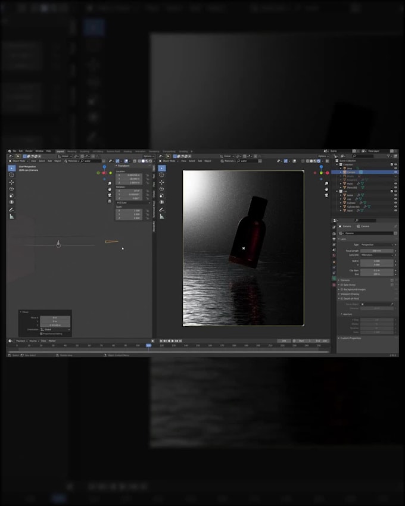Switch to the Layout workspace tab
Viewport: 405px width, 506px height.
60,151
